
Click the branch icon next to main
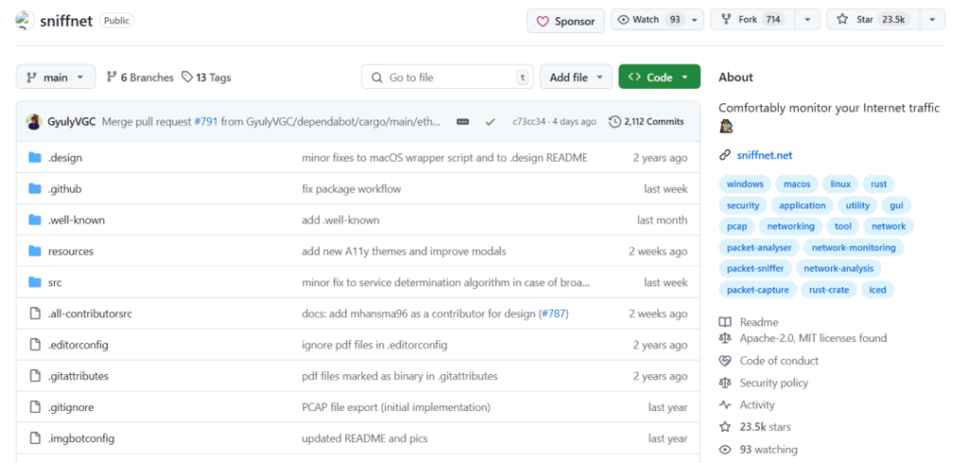[x=31, y=78]
